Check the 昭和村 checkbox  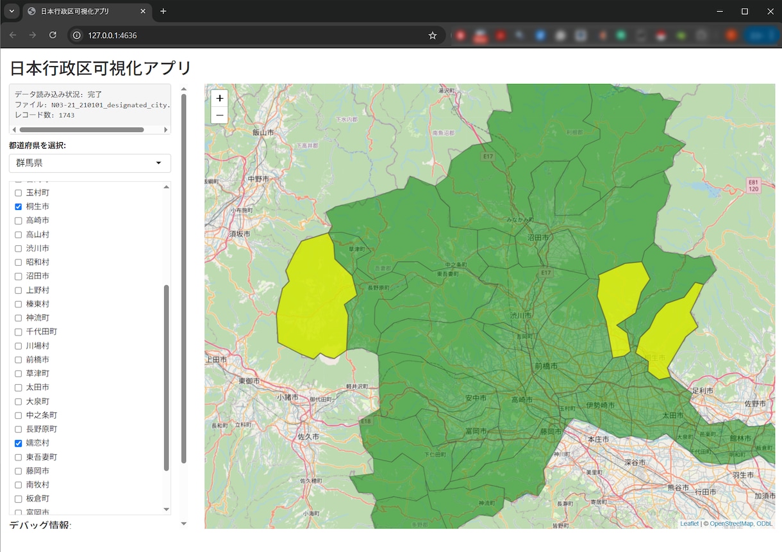pos(19,263)
